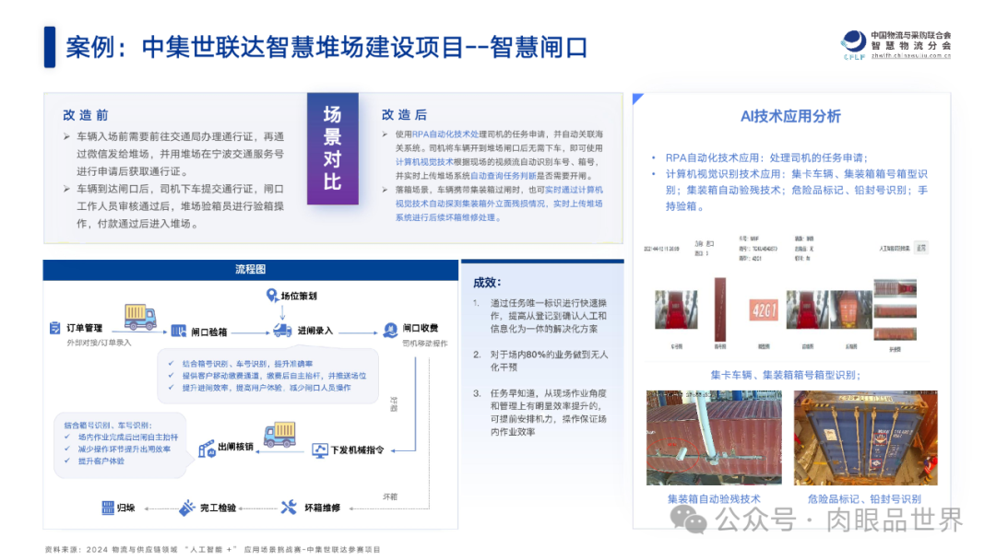Click the 下发机械指令 monitor icon
The image size is (996, 560).
coord(320,450)
